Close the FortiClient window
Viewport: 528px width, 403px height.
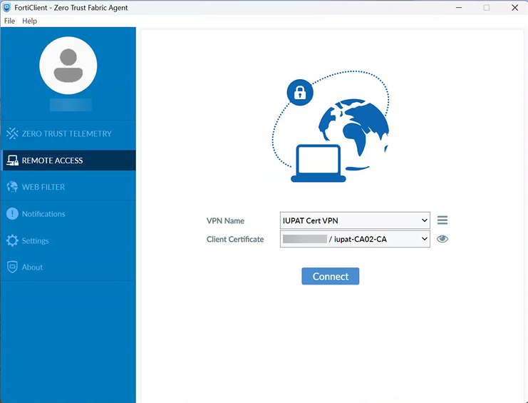click(515, 7)
